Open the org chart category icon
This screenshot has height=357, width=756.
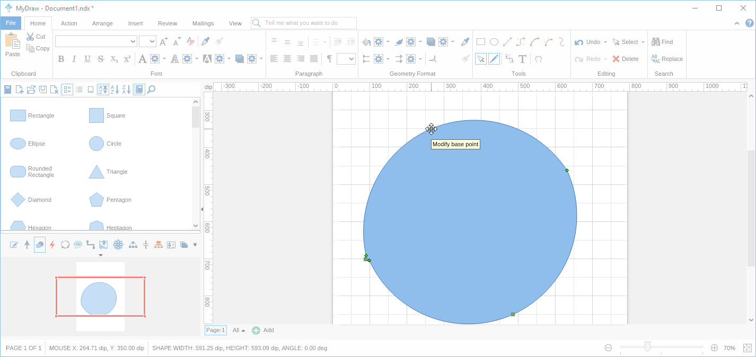[158, 245]
